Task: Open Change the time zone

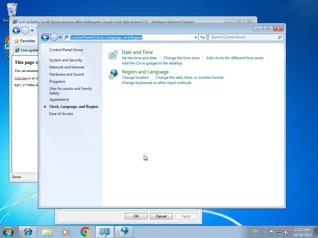Action: tap(181, 58)
